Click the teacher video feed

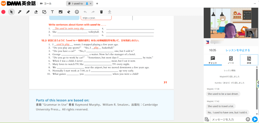tap(231, 23)
